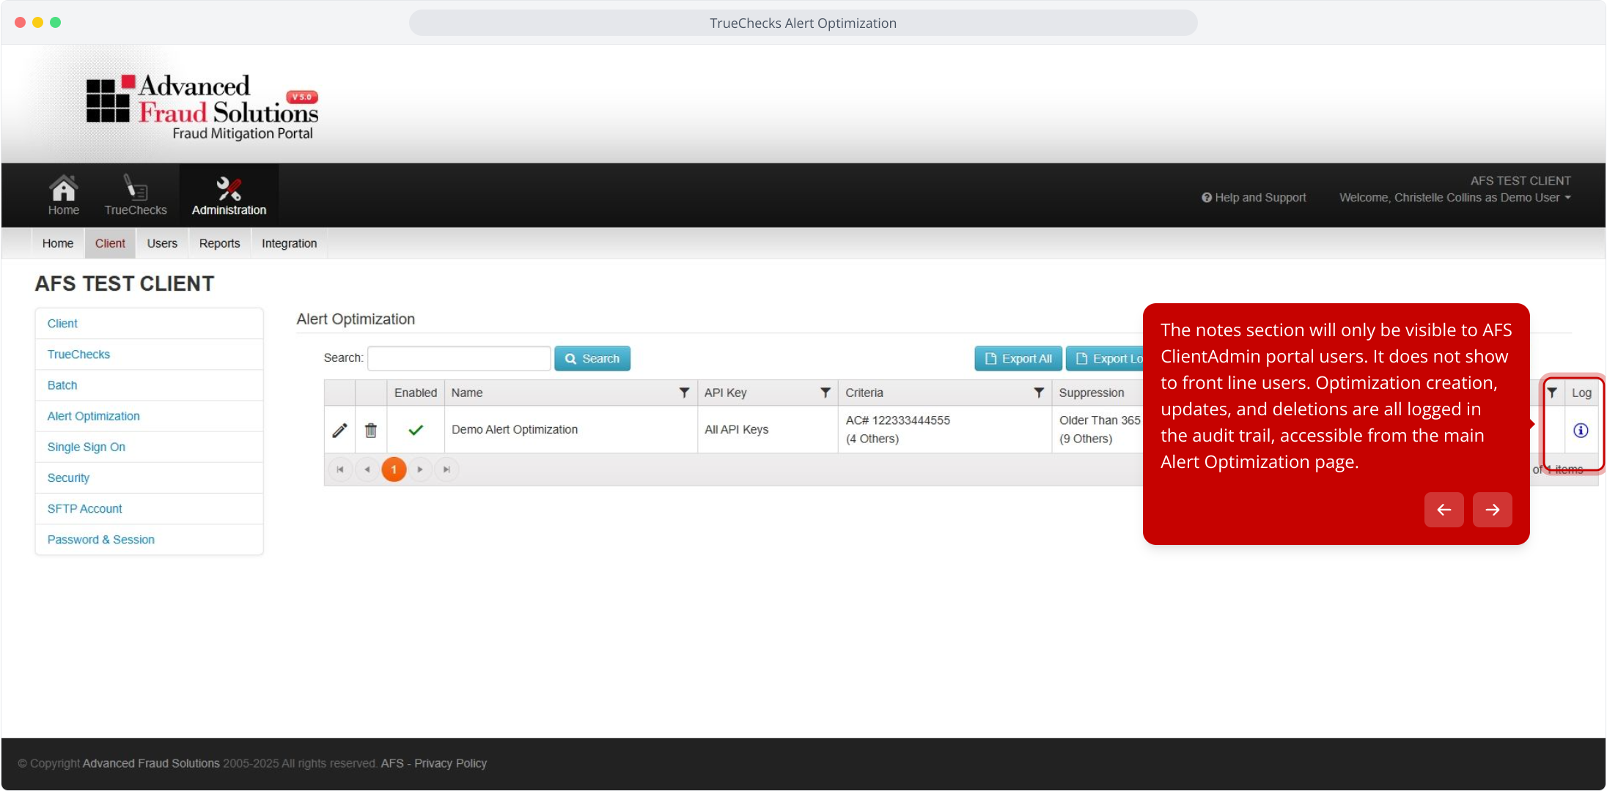This screenshot has height=791, width=1607.
Task: Open Client in the left sidebar
Action: [149, 324]
